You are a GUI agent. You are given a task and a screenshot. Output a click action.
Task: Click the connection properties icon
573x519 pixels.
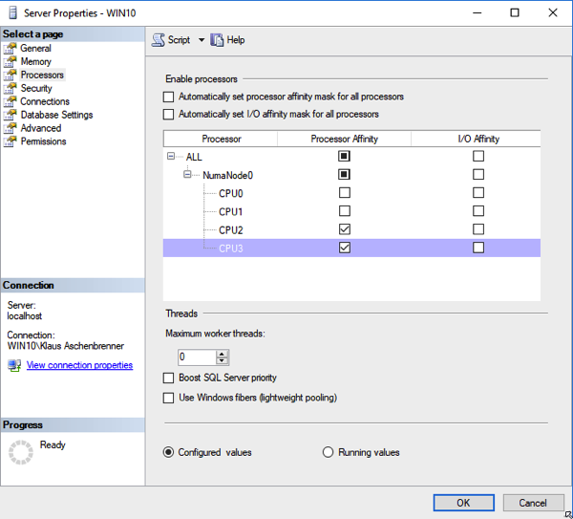[14, 365]
